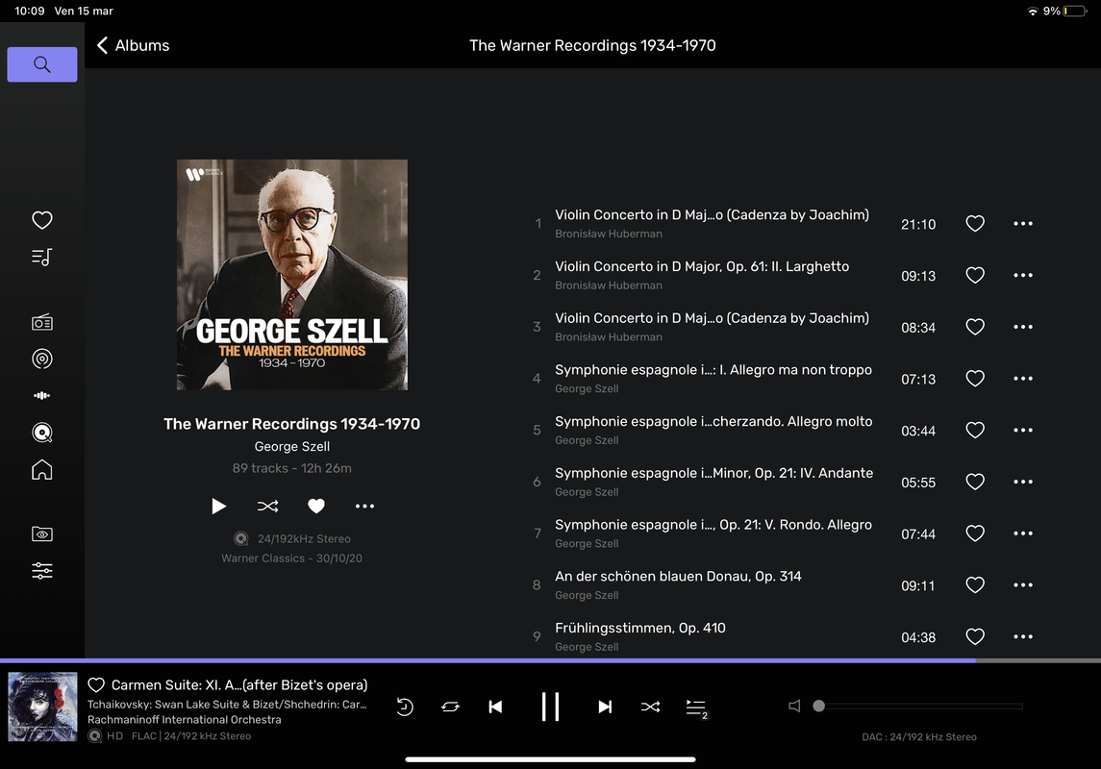This screenshot has height=769, width=1101.
Task: Go back to Albums
Action: pos(134,45)
